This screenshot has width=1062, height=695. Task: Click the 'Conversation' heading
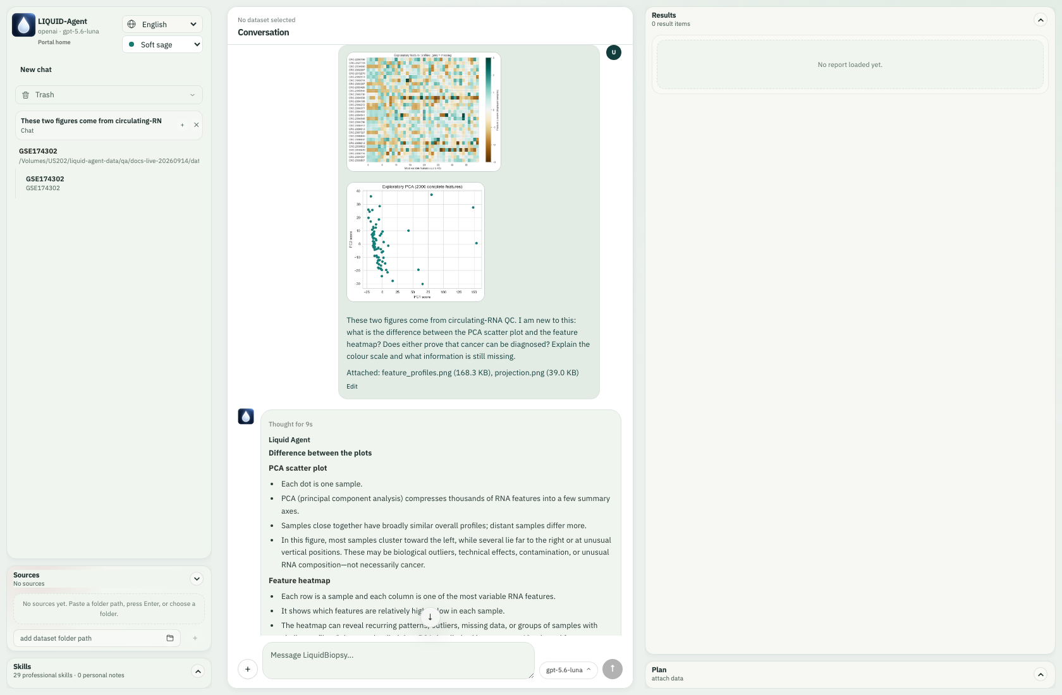264,32
